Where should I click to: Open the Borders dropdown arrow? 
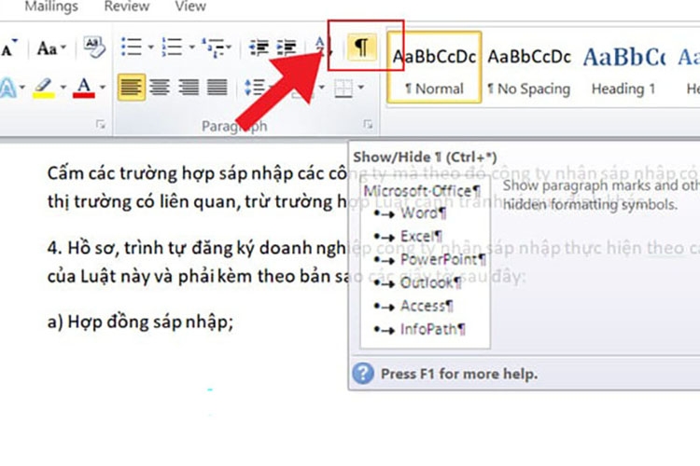tap(360, 87)
